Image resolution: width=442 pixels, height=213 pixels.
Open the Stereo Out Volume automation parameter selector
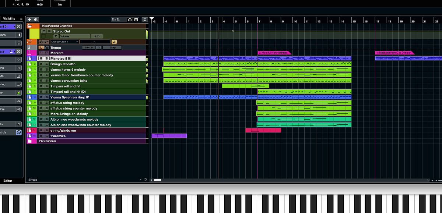coord(74,36)
